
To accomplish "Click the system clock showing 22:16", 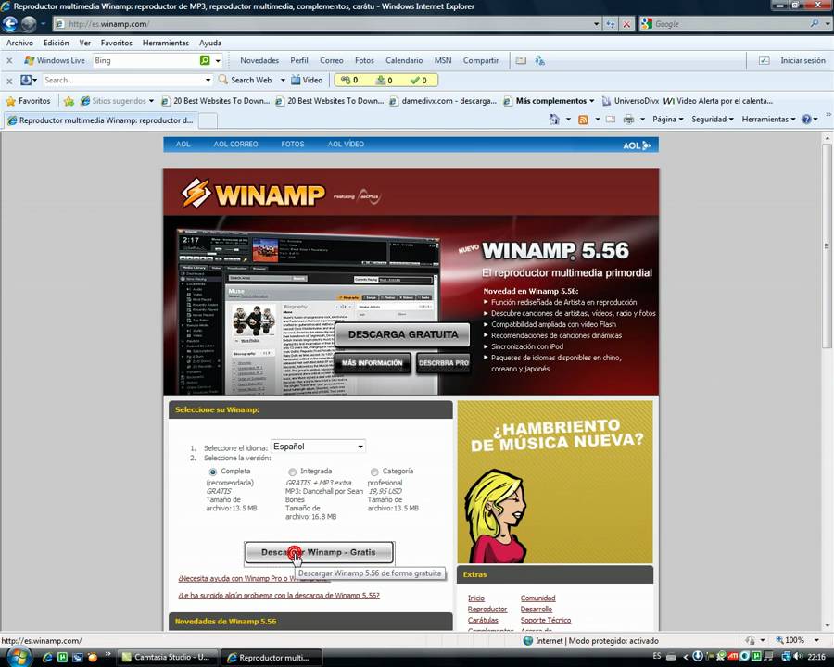I will [x=816, y=657].
